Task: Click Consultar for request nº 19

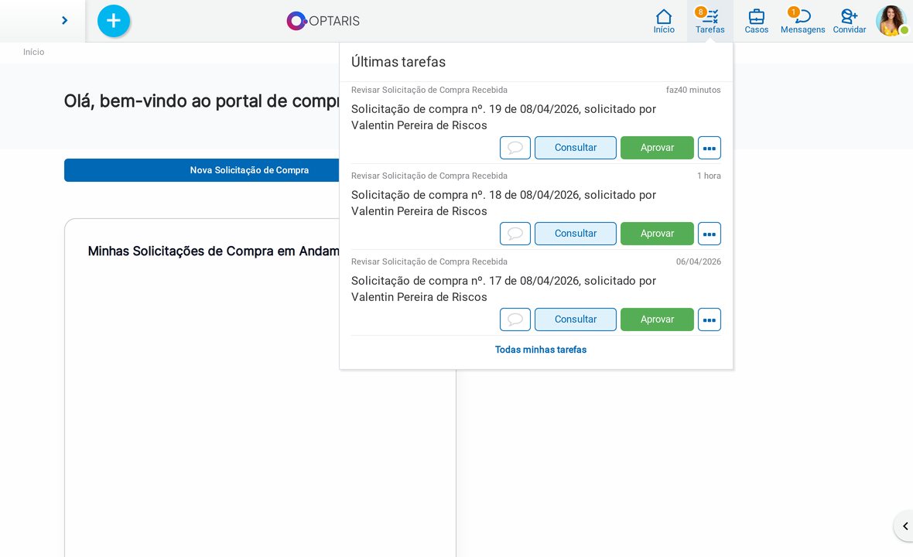Action: 576,148
